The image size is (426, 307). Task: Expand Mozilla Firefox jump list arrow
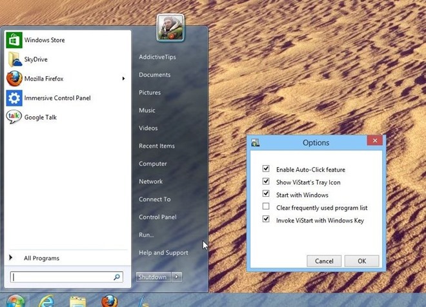tap(123, 79)
